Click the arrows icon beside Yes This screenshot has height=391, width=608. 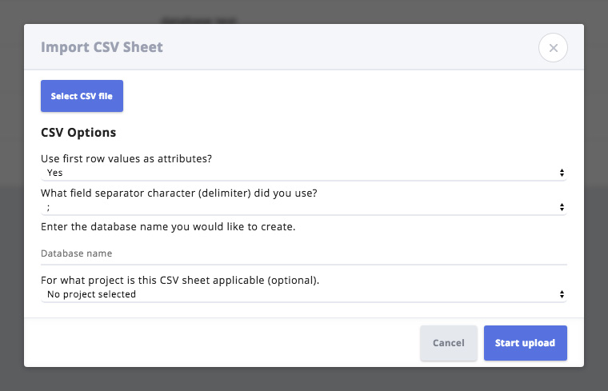tap(562, 173)
